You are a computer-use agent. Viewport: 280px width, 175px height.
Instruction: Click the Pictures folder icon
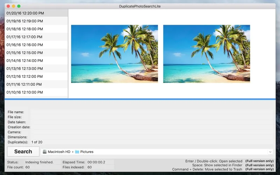(x=77, y=152)
